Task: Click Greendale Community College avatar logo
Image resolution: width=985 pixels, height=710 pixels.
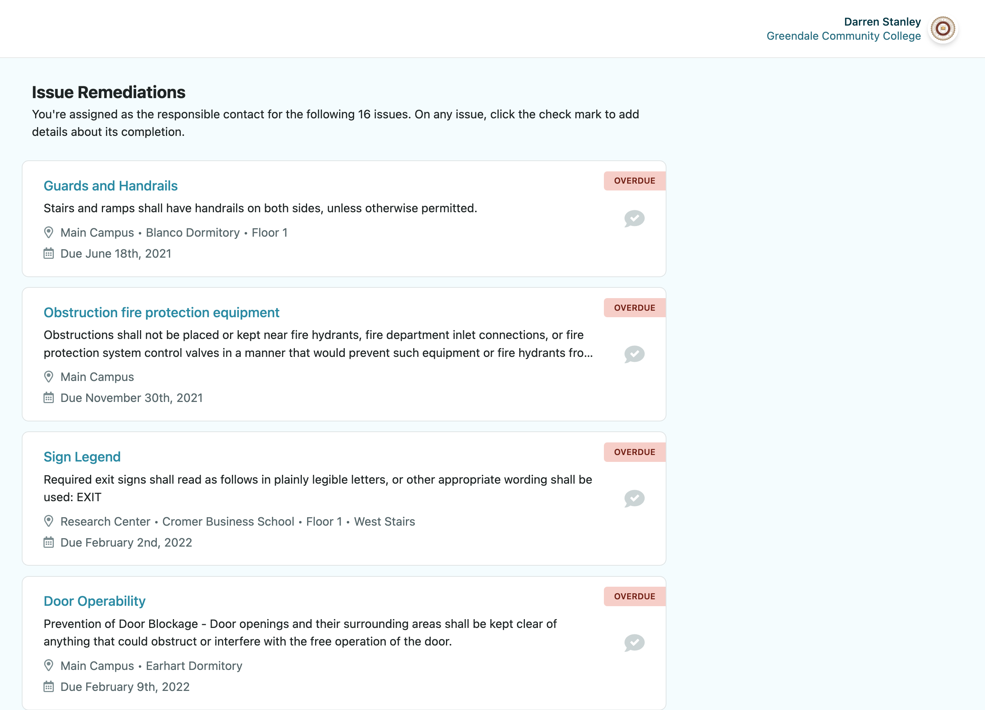Action: click(x=942, y=29)
